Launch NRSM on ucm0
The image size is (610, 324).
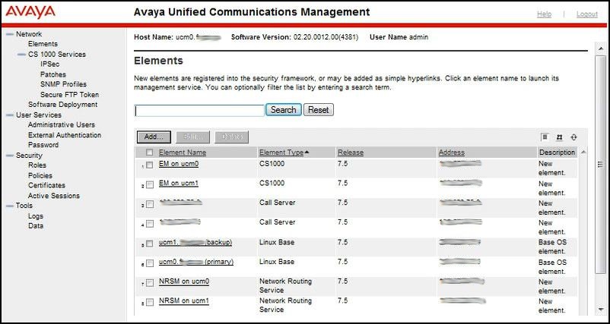(x=184, y=282)
